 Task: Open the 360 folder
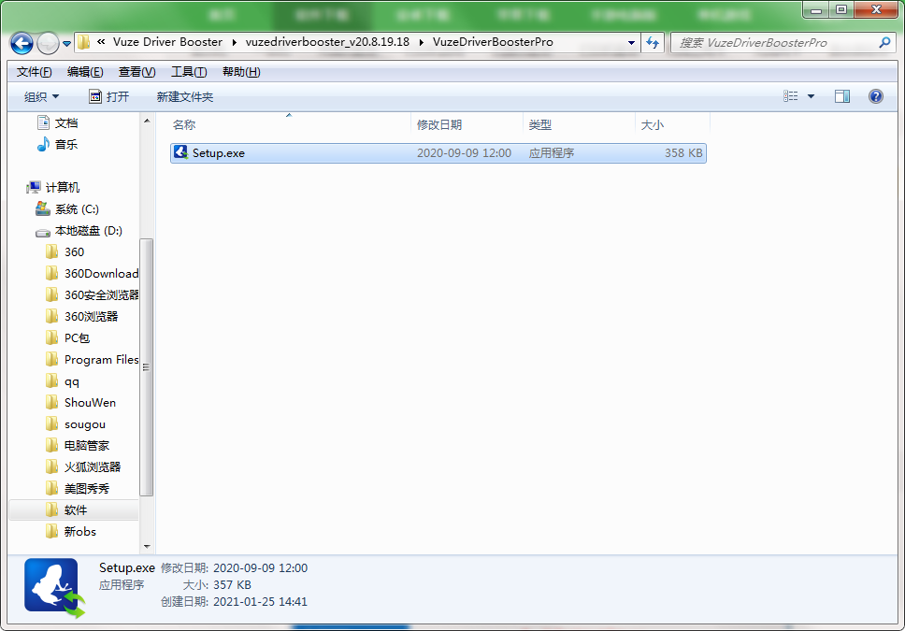(74, 252)
